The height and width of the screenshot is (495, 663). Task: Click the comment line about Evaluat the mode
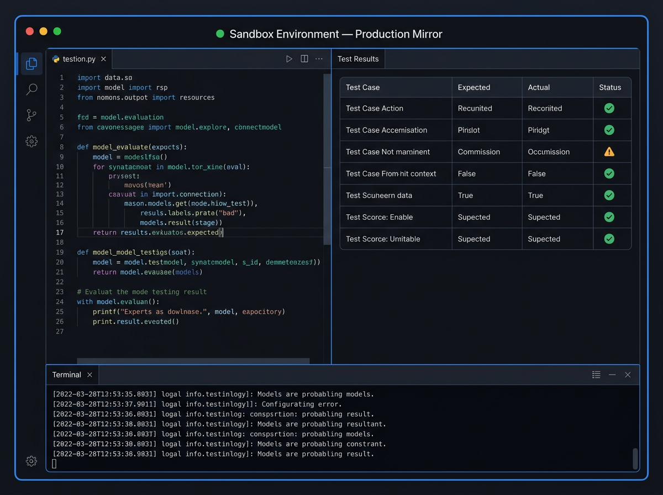click(142, 292)
